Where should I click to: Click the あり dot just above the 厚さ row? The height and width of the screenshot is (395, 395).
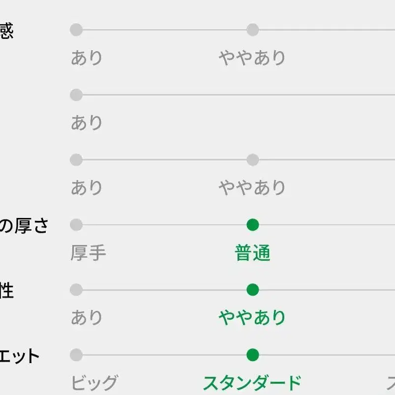coord(76,160)
